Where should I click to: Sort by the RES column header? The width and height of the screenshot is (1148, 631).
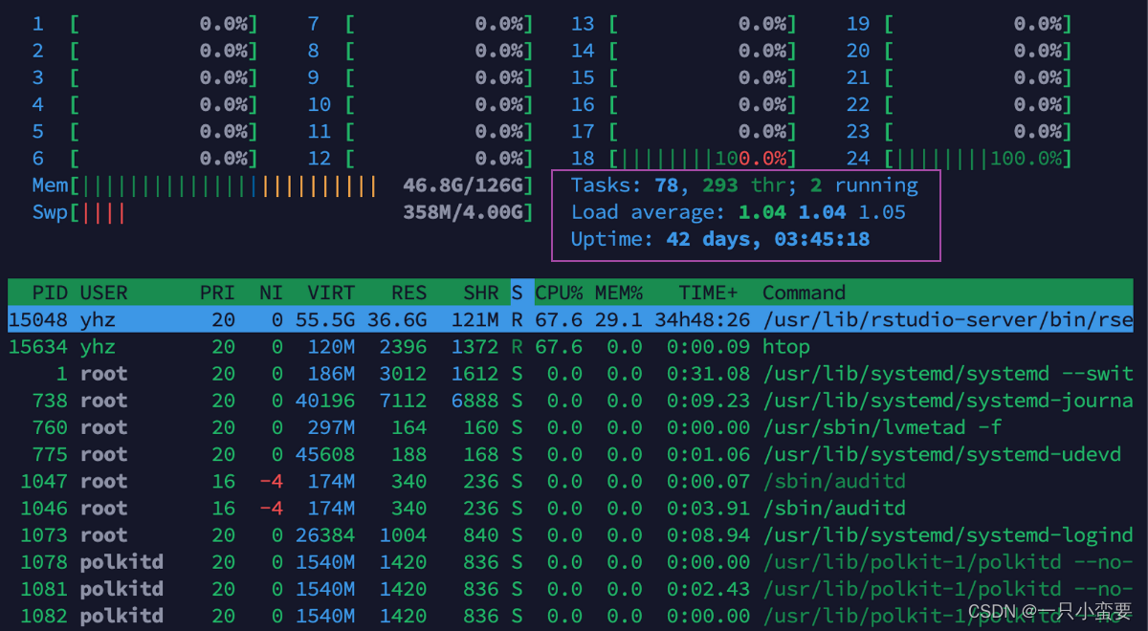[x=408, y=293]
